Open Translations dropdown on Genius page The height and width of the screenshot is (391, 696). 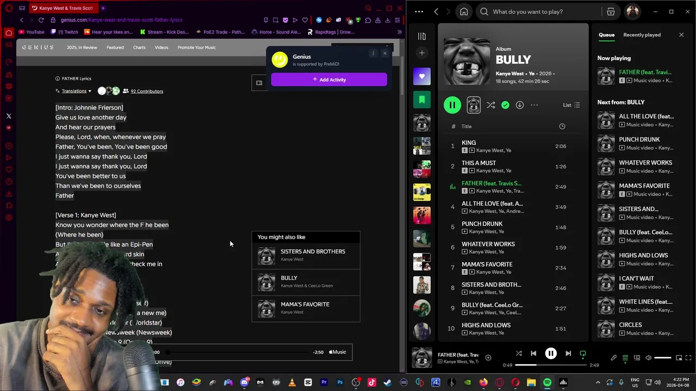(x=73, y=91)
